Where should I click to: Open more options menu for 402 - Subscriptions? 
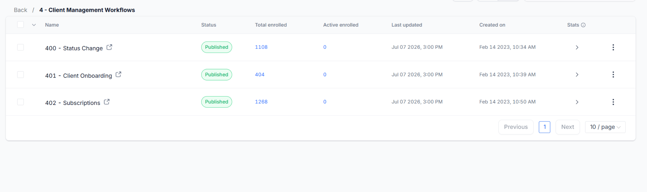(613, 102)
